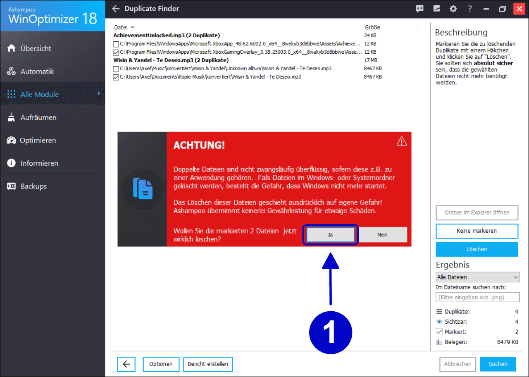Uncheck the Kopie-Musik Te Deseo.mp3 checkbox
This screenshot has height=377, width=529.
point(116,77)
